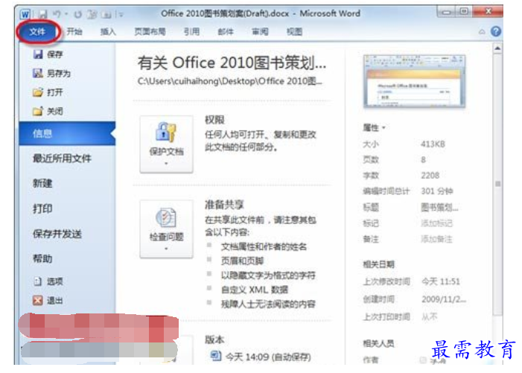Screen dimensions: 522x373
Task: Switch to the 邮件 ribbon tab
Action: point(226,31)
